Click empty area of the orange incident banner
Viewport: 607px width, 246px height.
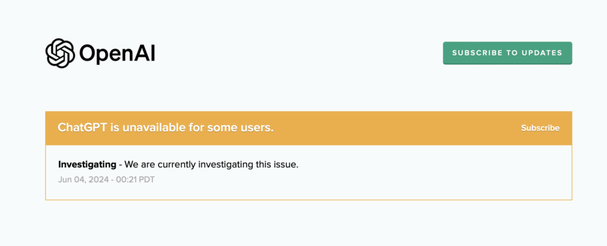(395, 128)
